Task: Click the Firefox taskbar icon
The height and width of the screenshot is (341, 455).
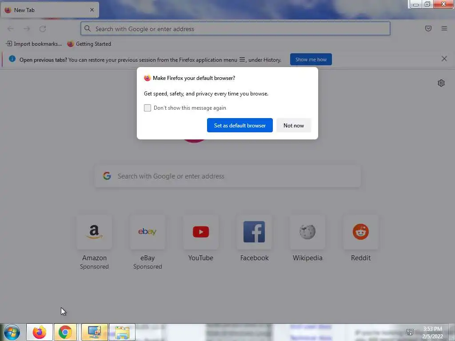Action: [x=40, y=332]
